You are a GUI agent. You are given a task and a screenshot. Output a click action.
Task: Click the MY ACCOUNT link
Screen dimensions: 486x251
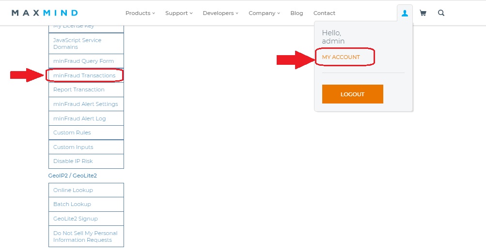[341, 57]
